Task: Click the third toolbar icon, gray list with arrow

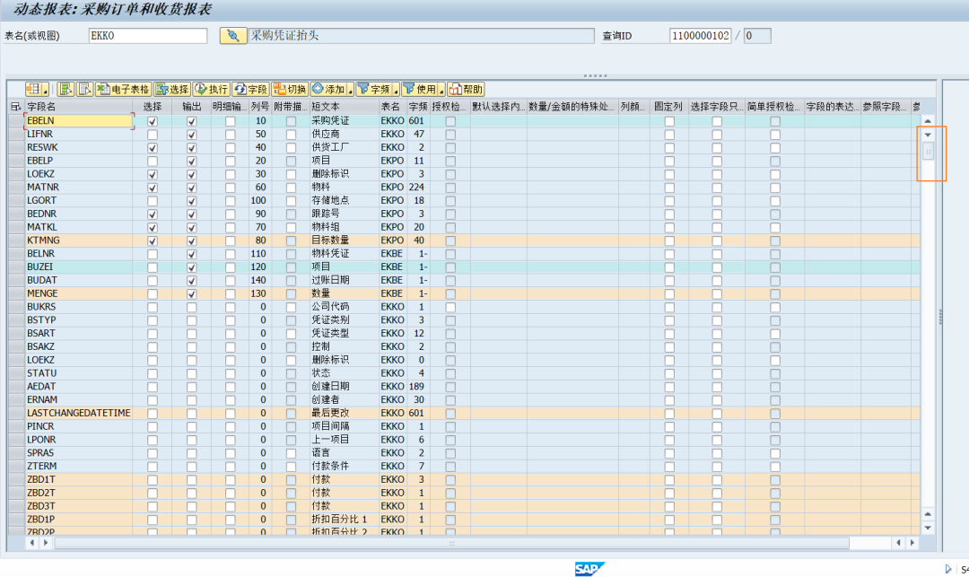Action: pyautogui.click(x=84, y=89)
